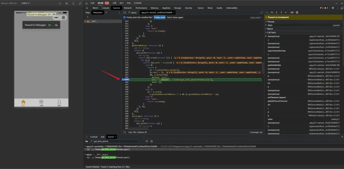Open DevTools more options kebab menu
The height and width of the screenshot is (169, 344).
point(337,8)
